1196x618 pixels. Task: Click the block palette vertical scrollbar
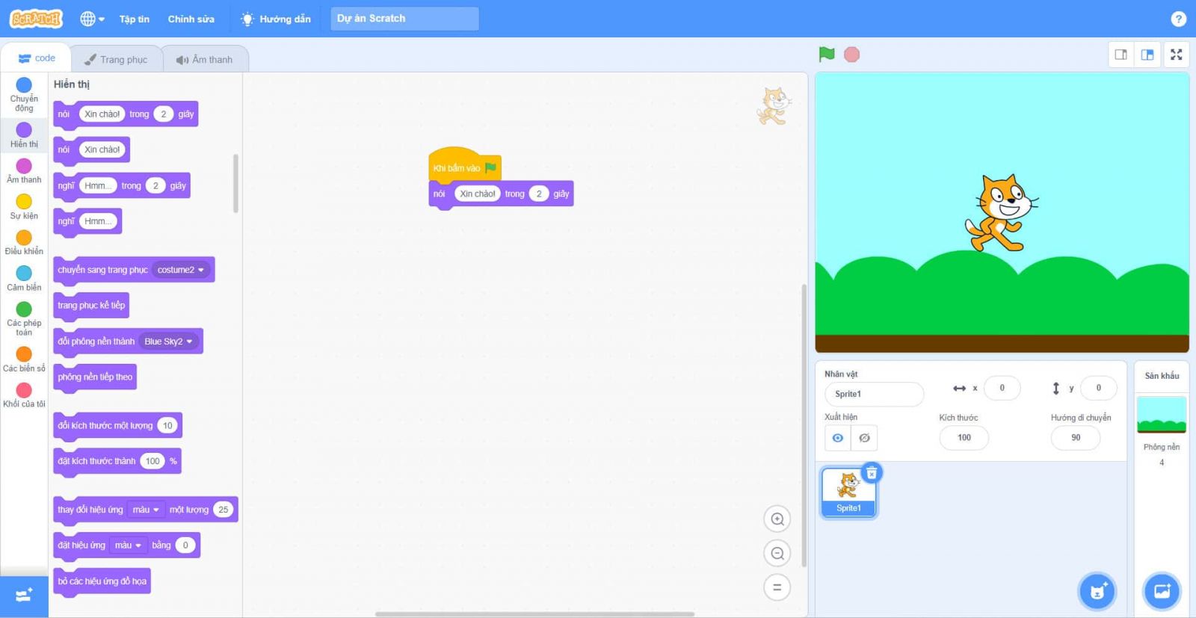[x=236, y=183]
